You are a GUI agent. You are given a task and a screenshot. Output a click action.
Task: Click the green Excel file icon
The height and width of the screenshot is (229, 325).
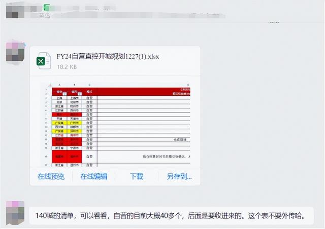pos(43,61)
